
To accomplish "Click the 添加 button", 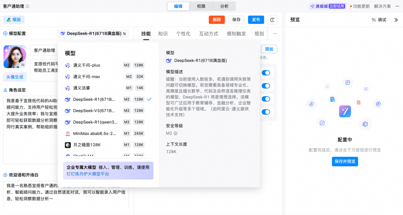I will (269, 49).
